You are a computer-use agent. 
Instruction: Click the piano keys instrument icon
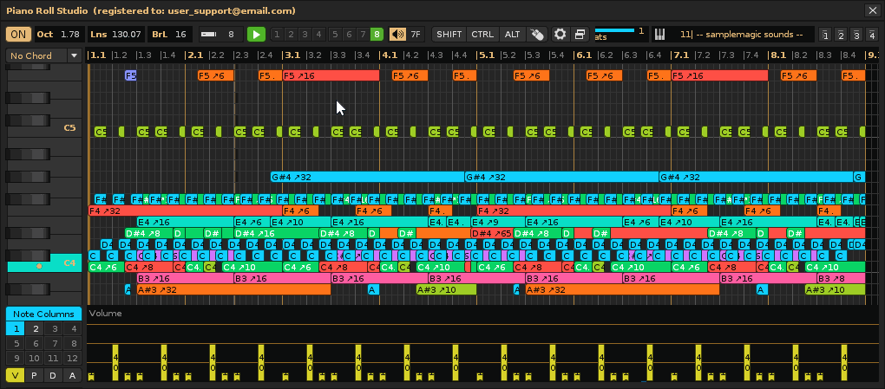pyautogui.click(x=660, y=35)
